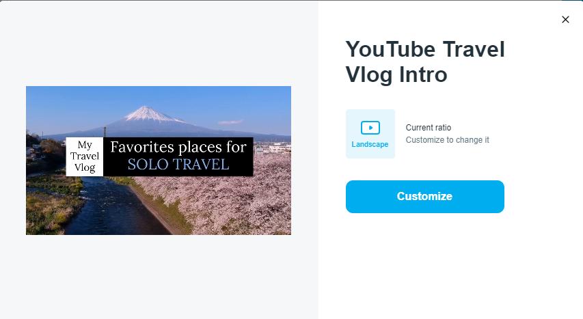This screenshot has width=583, height=319.
Task: Click the town buildings in the preview
Action: click(275, 148)
